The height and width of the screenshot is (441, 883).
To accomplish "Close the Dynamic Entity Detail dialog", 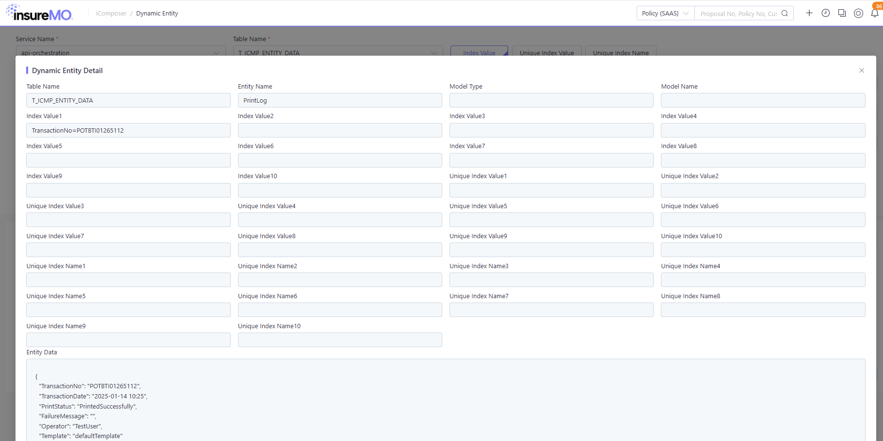I will (862, 70).
